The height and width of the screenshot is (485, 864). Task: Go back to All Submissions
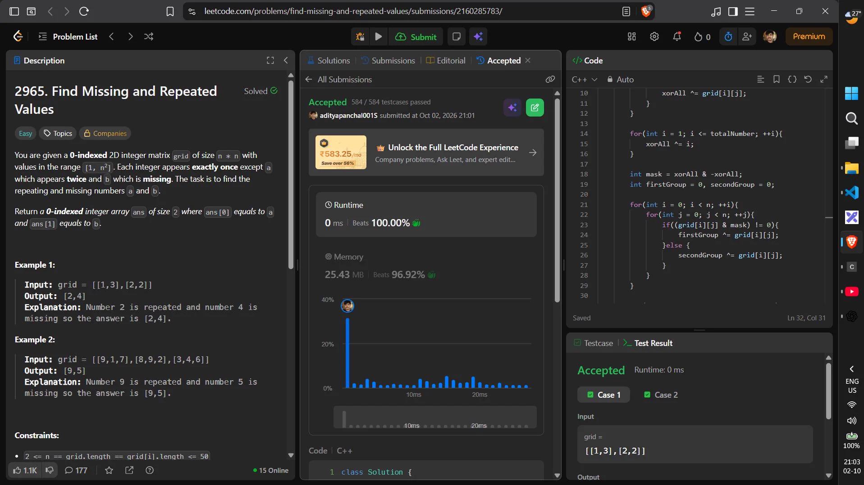[338, 79]
